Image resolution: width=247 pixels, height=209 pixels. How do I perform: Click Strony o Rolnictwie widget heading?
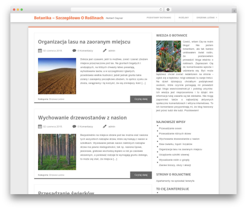coord(173,174)
